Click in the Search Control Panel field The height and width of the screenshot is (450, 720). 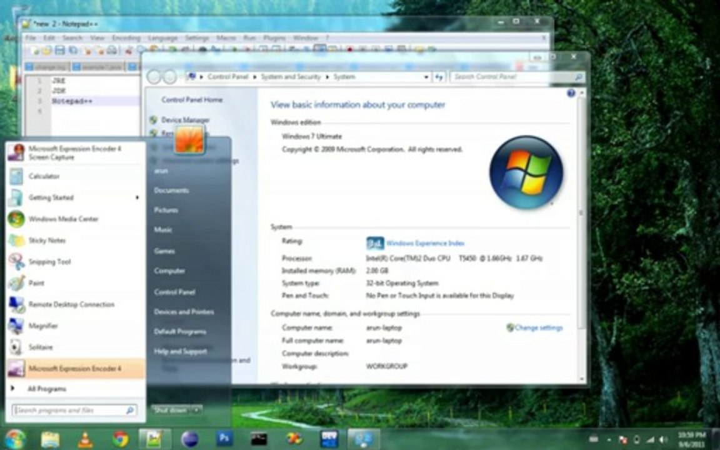[x=517, y=77]
